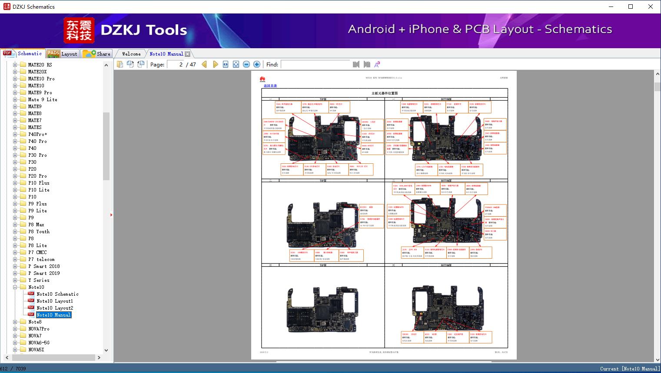Expand the P20 tree node
This screenshot has height=373, width=661.
point(15,169)
